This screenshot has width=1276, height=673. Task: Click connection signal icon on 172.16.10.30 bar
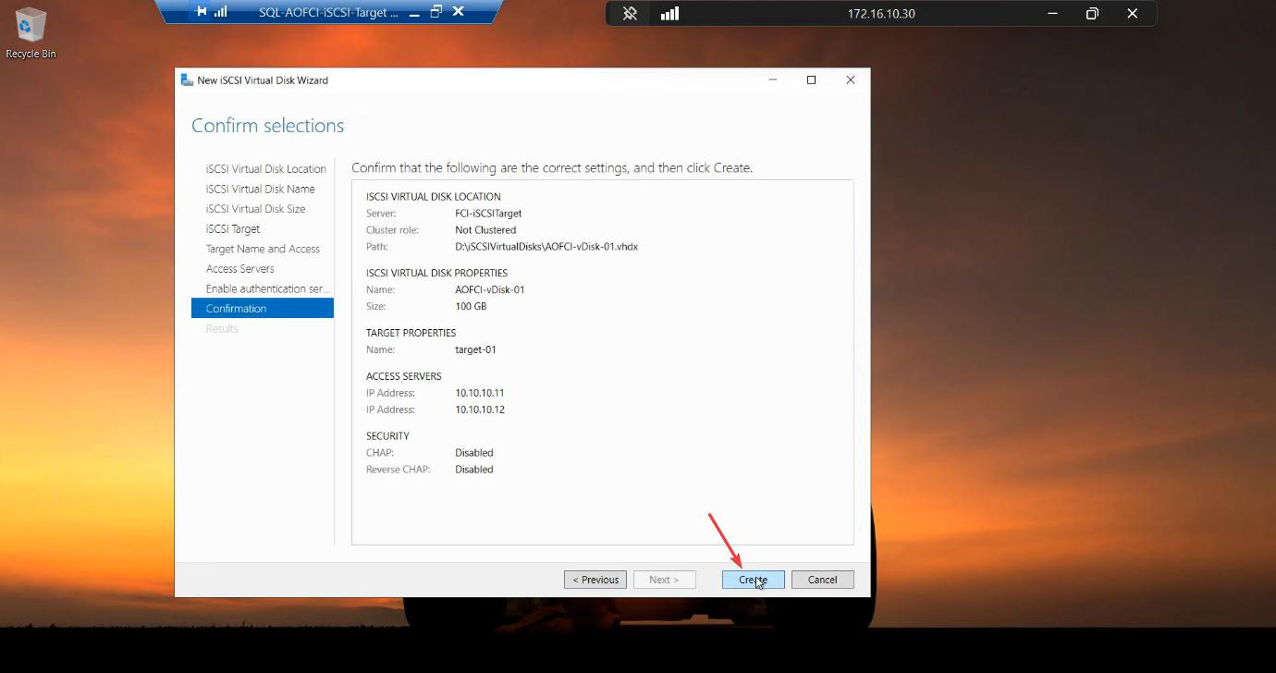tap(669, 14)
